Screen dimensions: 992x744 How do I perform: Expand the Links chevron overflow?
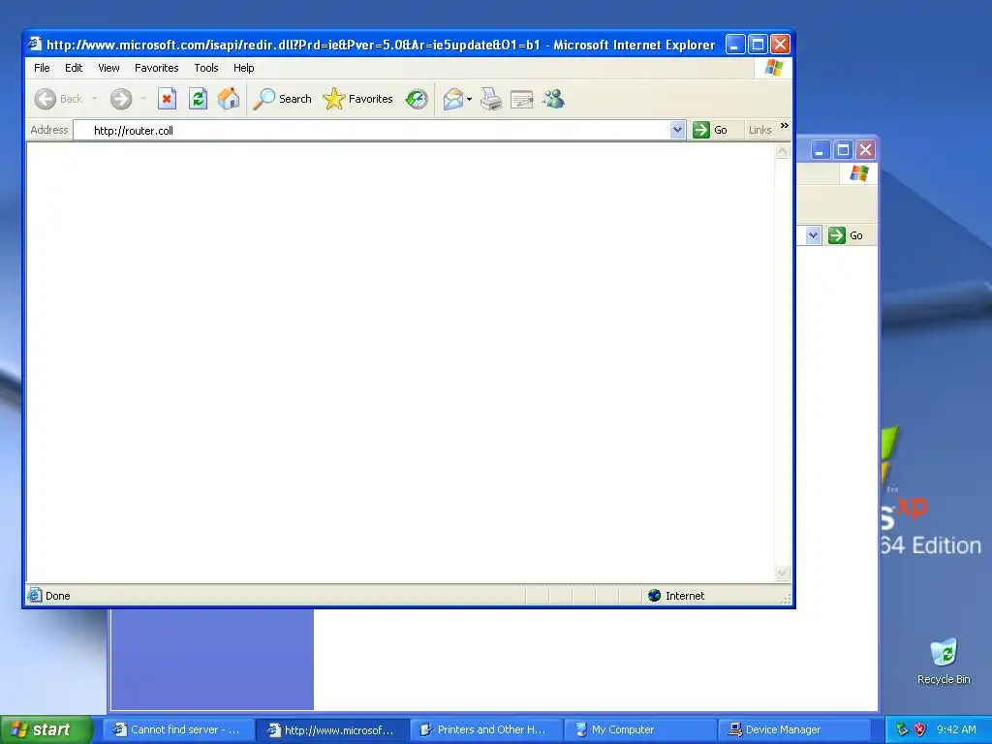(785, 125)
